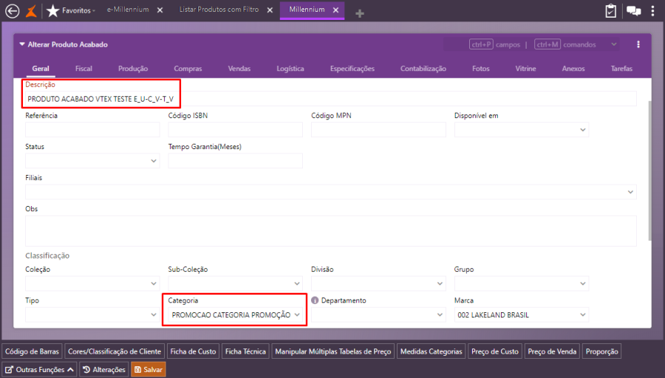The width and height of the screenshot is (665, 378).
Task: Open the Logística tab
Action: tap(290, 69)
